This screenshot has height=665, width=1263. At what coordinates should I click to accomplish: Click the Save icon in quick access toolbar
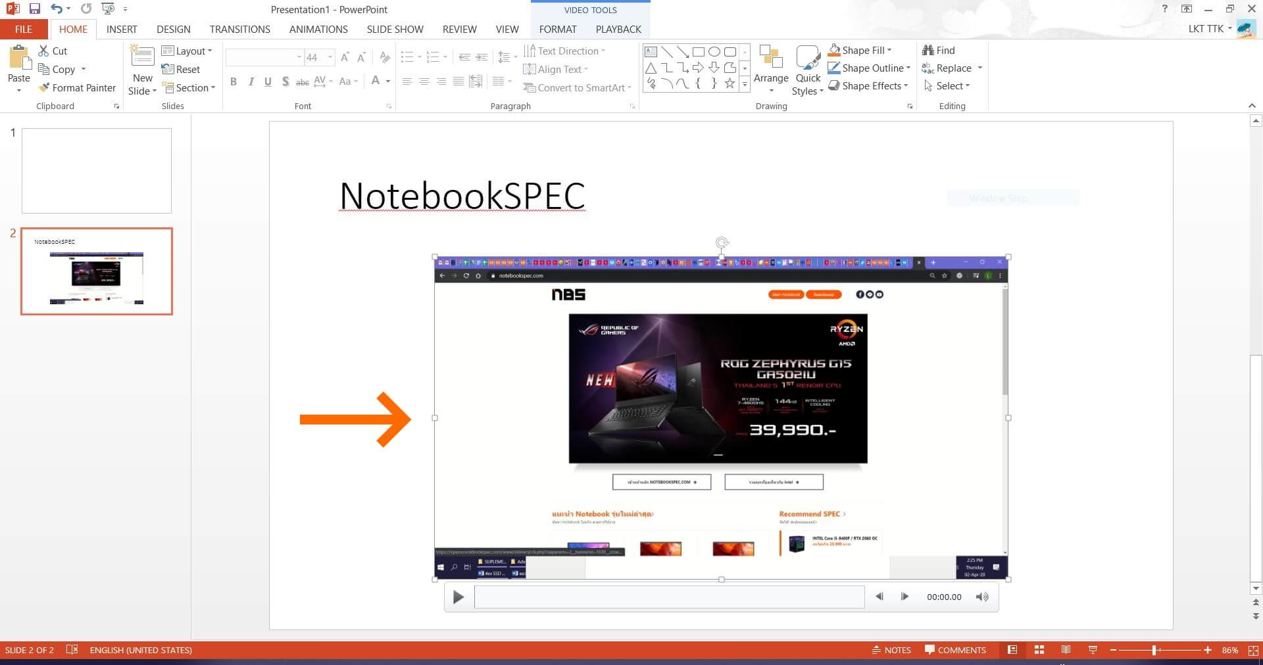[x=35, y=9]
